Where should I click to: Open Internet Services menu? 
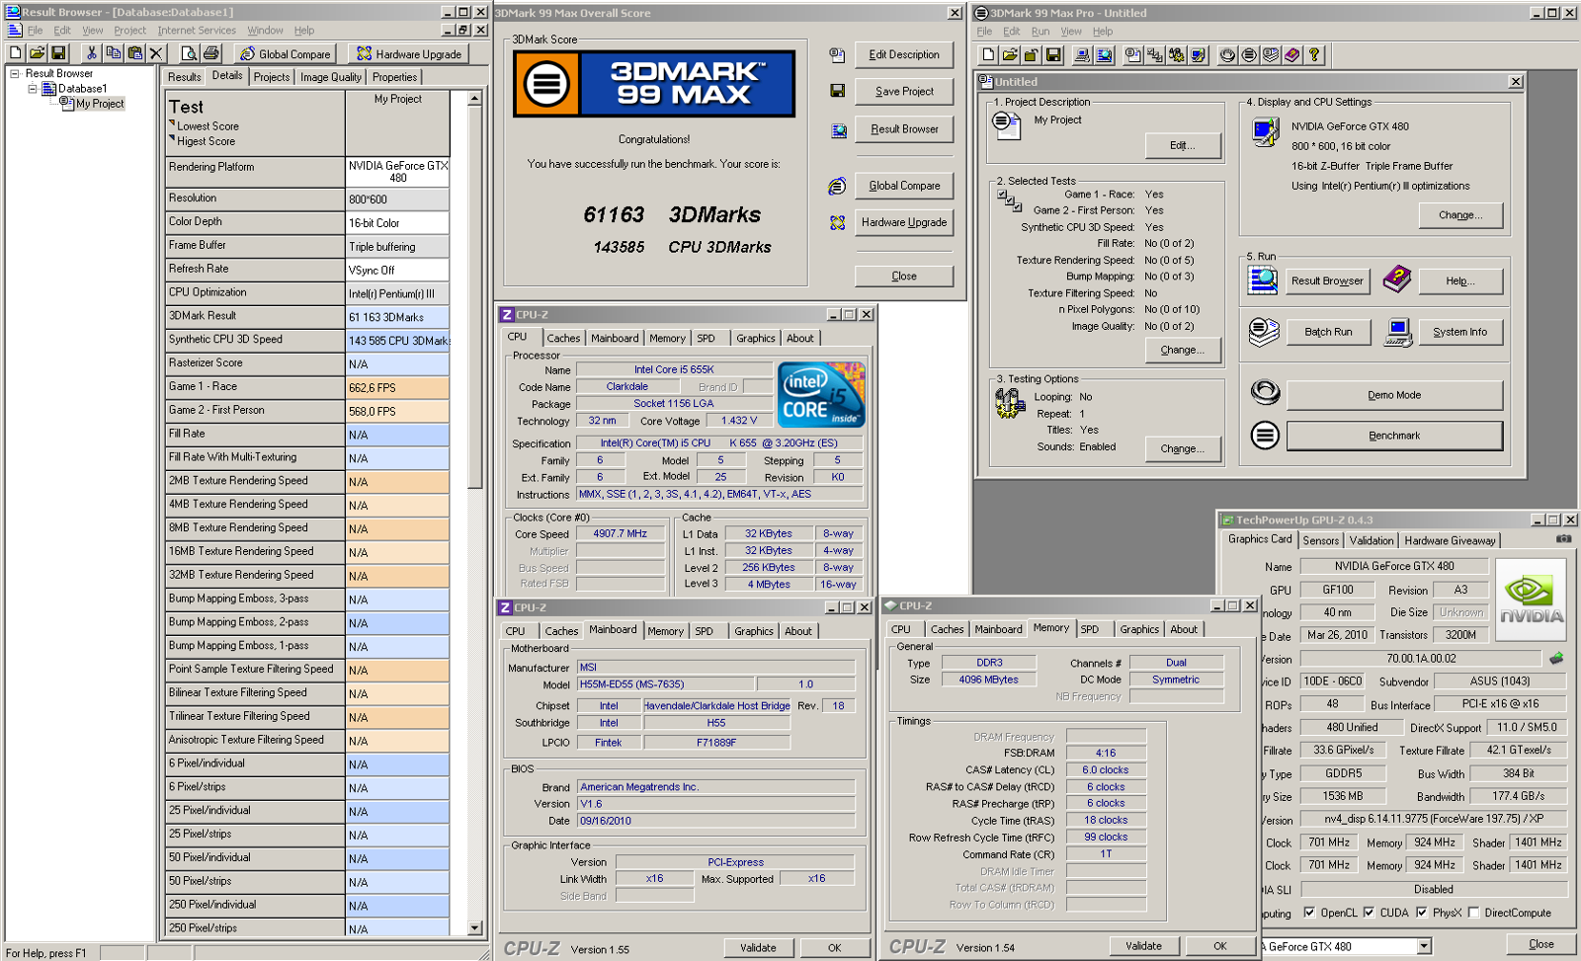(x=197, y=31)
